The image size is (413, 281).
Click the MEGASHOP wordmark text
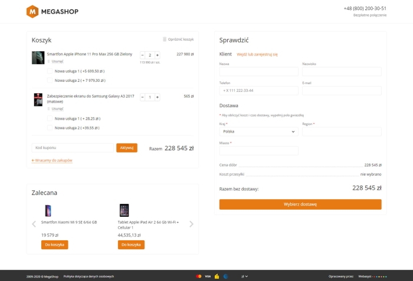coord(60,12)
